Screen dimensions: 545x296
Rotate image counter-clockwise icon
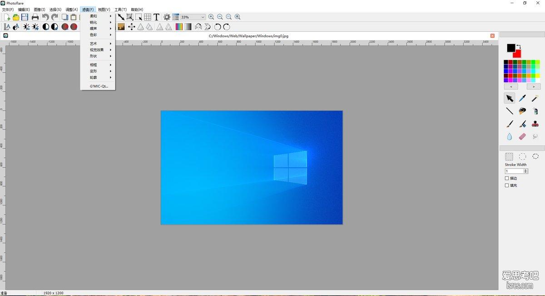tap(218, 27)
